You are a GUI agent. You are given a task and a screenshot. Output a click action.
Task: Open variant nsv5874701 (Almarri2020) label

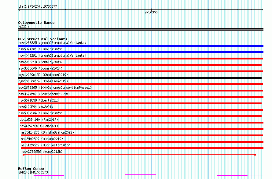coord(40,49)
